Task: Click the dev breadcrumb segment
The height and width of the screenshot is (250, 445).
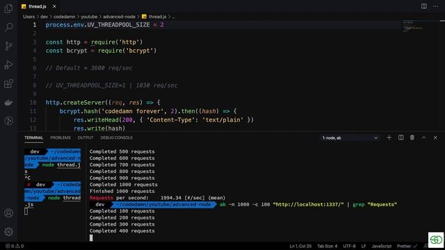Action: [44, 17]
